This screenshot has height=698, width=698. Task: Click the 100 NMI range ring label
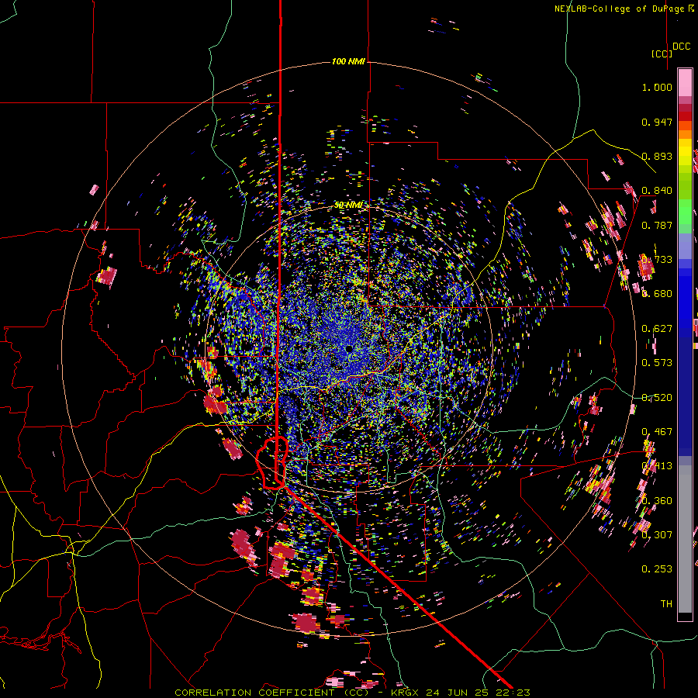348,61
